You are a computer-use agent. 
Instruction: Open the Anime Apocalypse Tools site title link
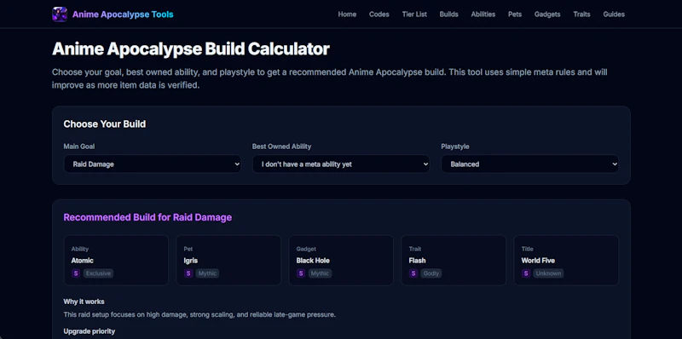click(x=123, y=14)
